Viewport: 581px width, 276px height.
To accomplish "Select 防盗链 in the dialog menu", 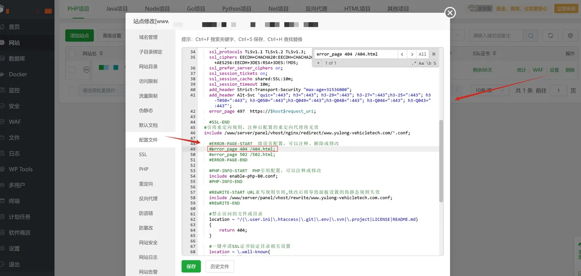I will pyautogui.click(x=146, y=213).
